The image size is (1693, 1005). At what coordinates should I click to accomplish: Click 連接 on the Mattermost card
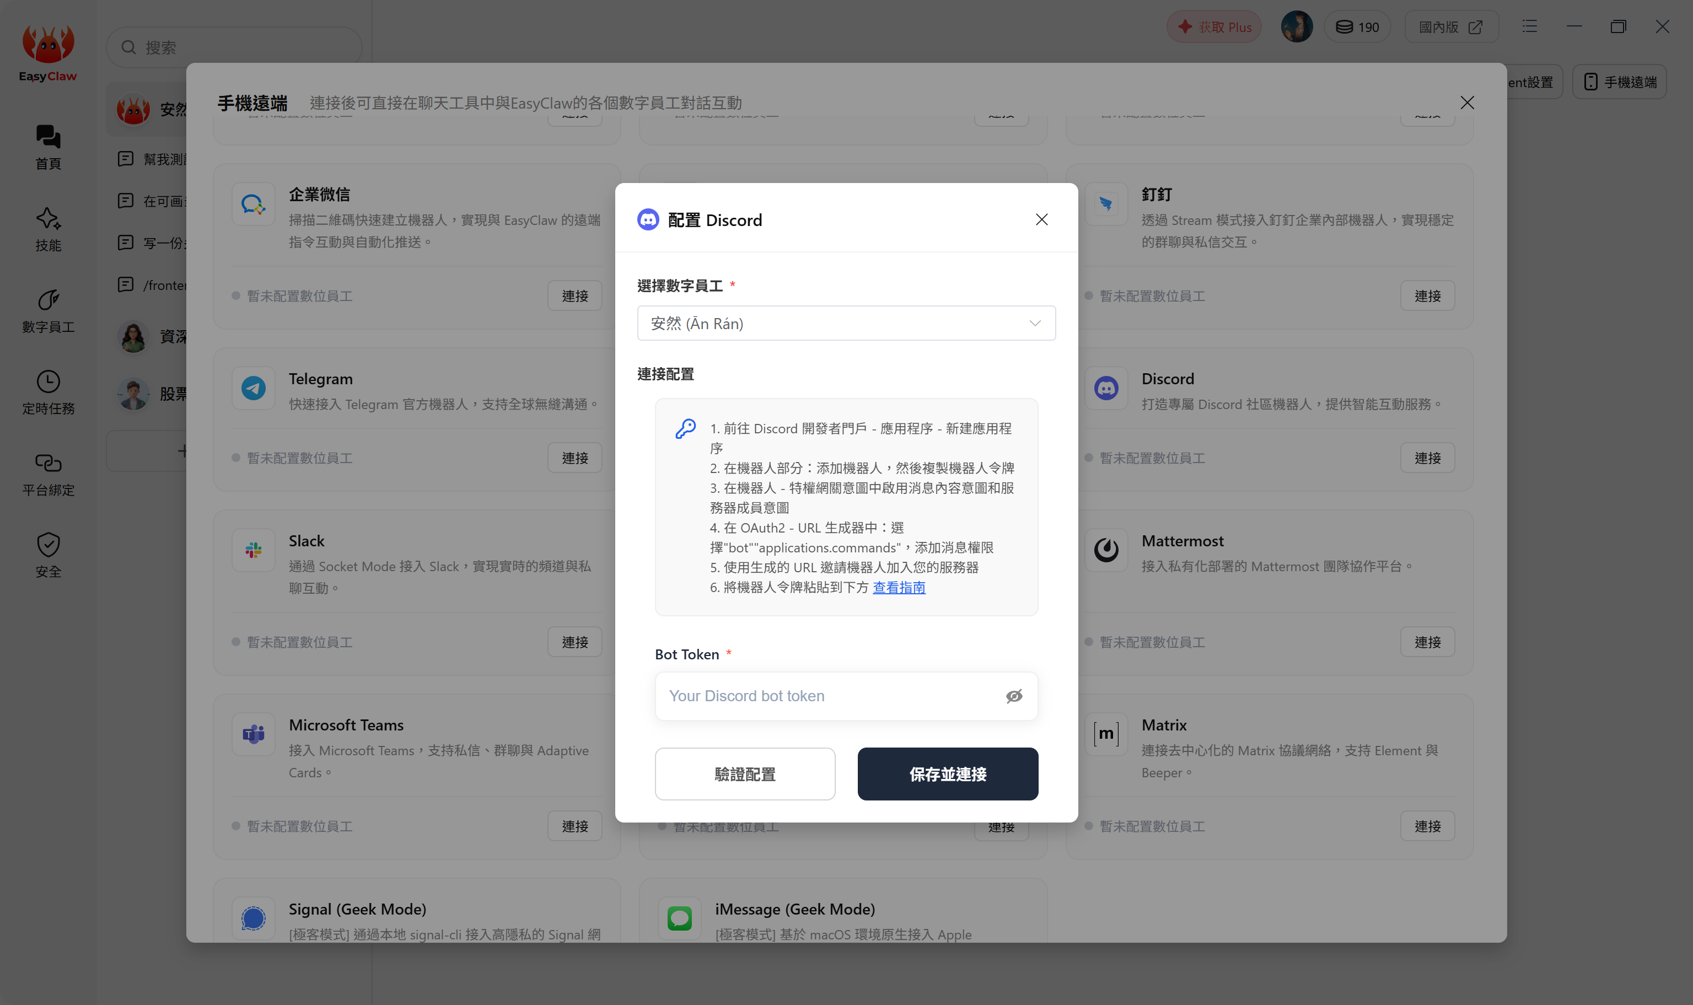click(x=1427, y=642)
